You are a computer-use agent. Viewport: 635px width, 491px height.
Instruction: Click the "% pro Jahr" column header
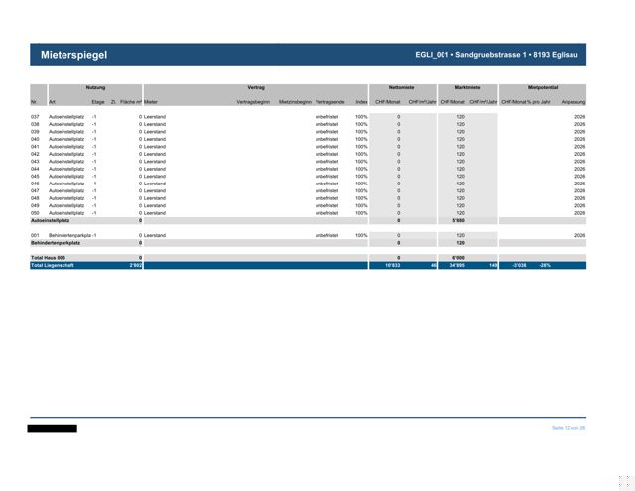click(x=539, y=102)
